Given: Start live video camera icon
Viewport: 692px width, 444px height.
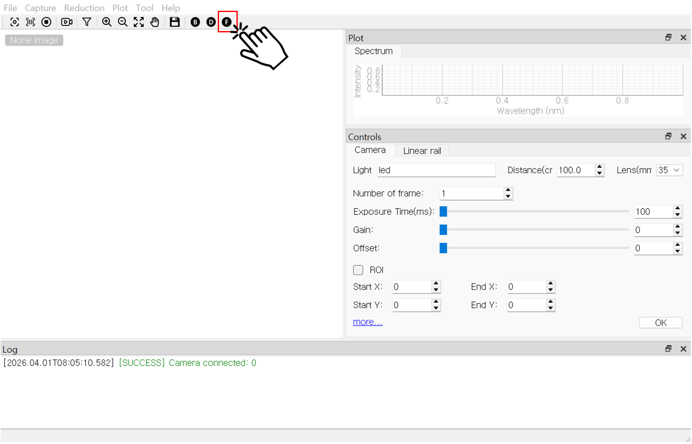Looking at the screenshot, I should [x=67, y=22].
